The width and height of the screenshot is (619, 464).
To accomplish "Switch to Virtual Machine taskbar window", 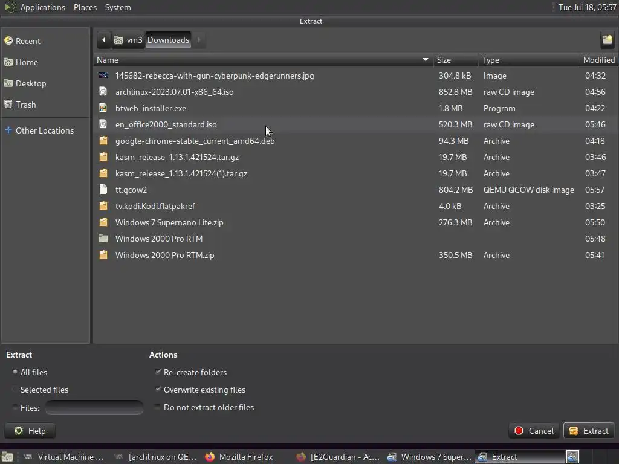I will pyautogui.click(x=64, y=457).
